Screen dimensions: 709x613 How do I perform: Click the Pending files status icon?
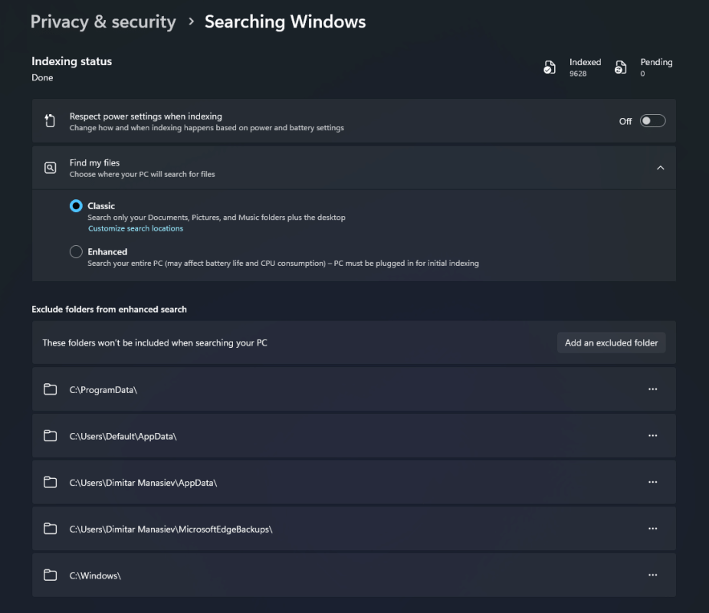tap(620, 67)
